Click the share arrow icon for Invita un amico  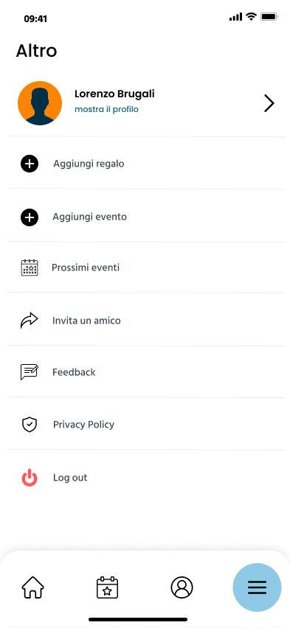click(x=30, y=321)
